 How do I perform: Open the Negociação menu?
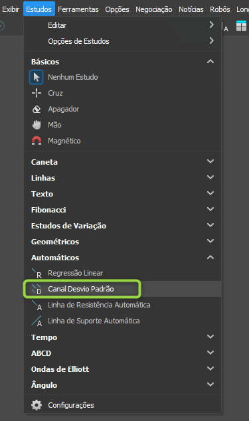154,9
